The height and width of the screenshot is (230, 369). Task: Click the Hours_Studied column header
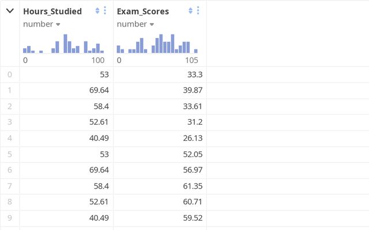click(52, 11)
